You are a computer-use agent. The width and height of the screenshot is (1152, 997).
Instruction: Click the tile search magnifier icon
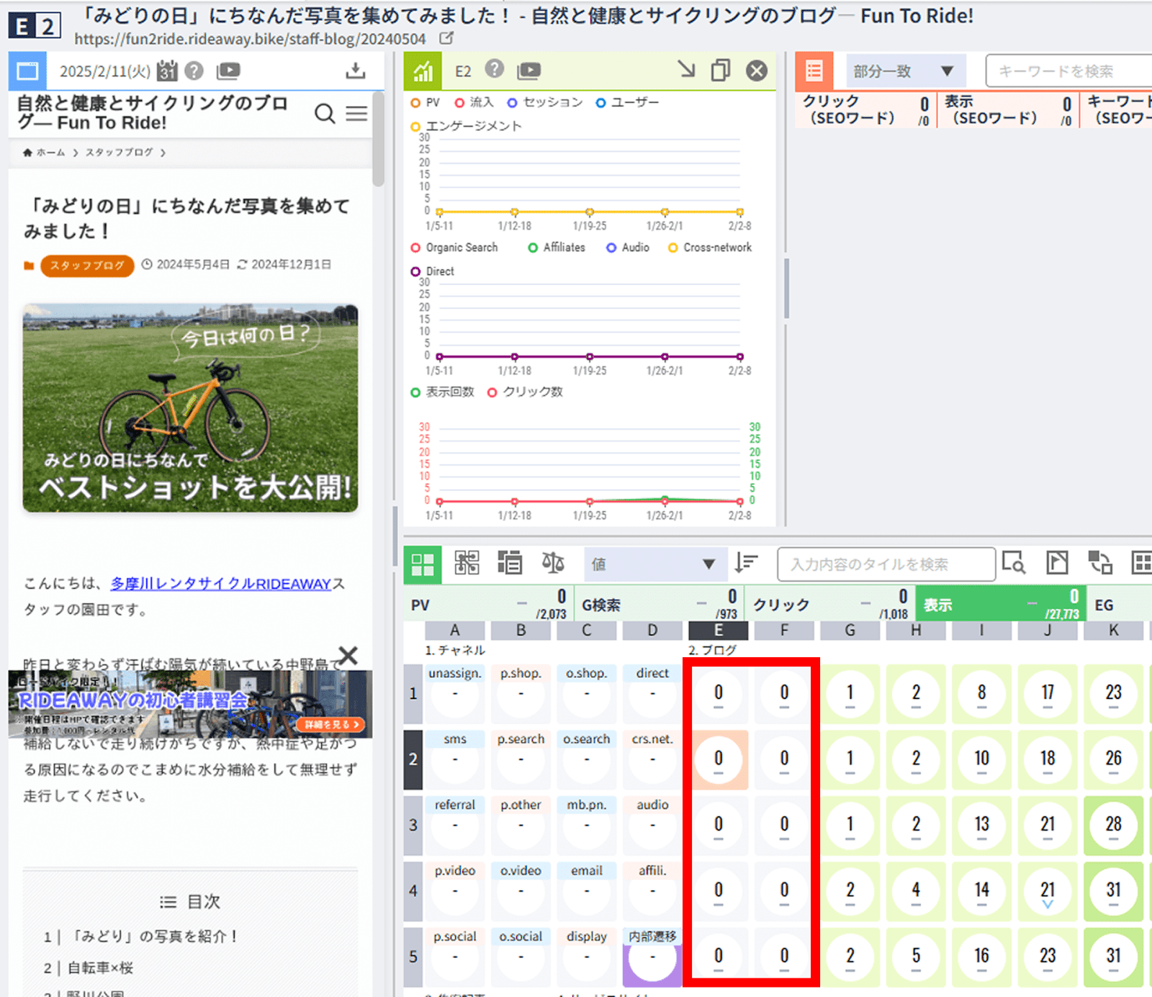click(x=1014, y=564)
